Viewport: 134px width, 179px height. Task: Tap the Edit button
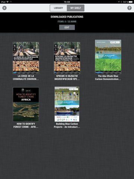click(67, 27)
